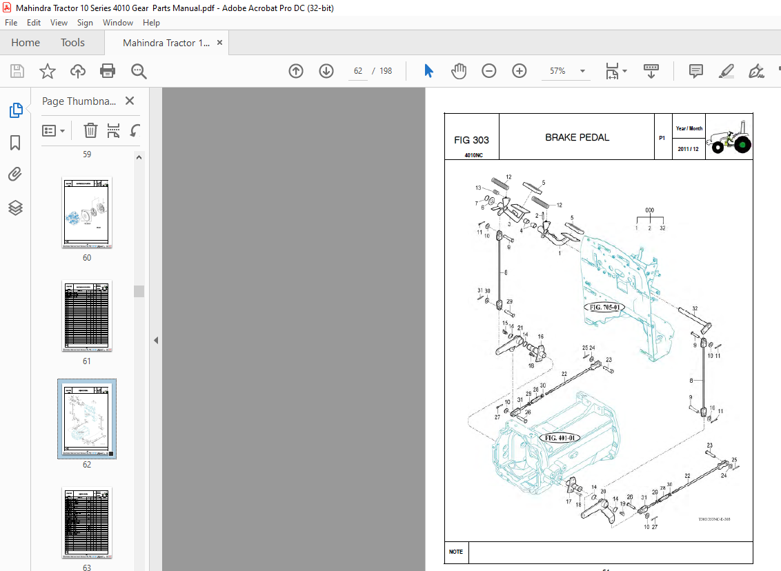The width and height of the screenshot is (781, 571).
Task: Zoom out with minus icon
Action: click(x=489, y=71)
